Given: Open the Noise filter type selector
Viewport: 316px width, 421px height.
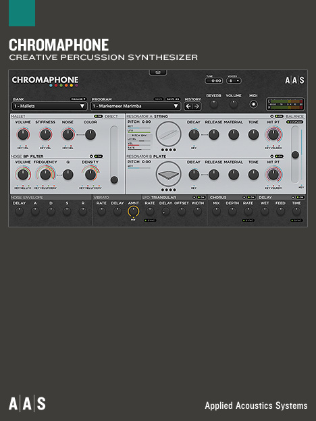Looking at the screenshot, I should tap(91, 157).
